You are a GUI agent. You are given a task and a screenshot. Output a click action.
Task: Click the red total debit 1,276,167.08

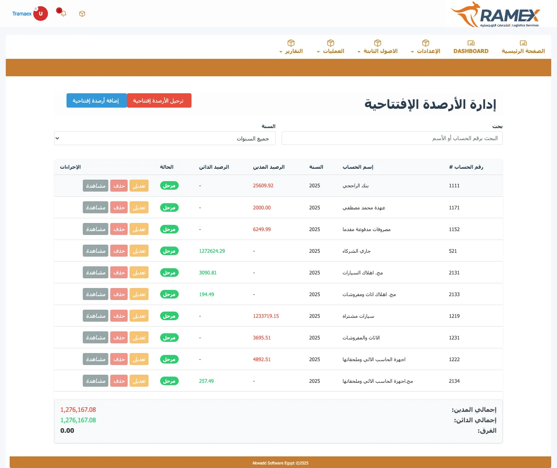(78, 410)
